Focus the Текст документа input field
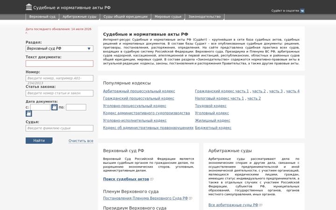Screen dimensions: 336x210 click(59, 63)
